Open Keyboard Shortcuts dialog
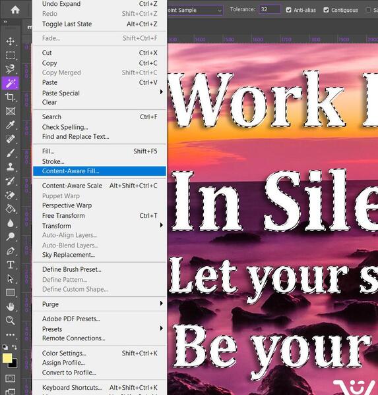Image resolution: width=378 pixels, height=395 pixels. point(100,388)
